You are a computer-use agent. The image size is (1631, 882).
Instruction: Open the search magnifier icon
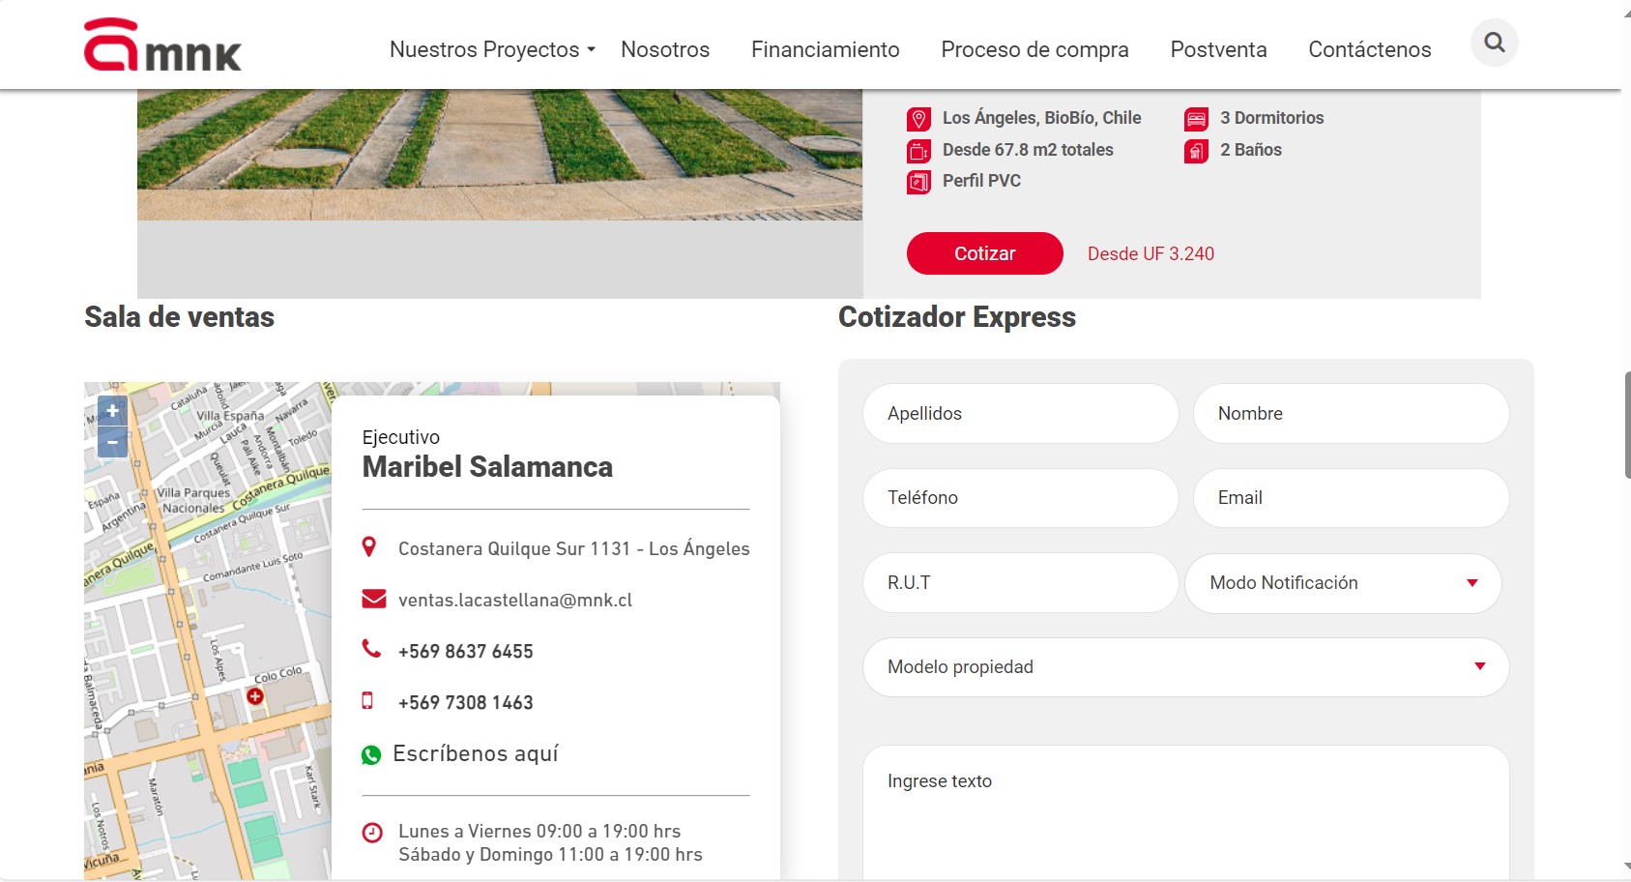click(1494, 43)
